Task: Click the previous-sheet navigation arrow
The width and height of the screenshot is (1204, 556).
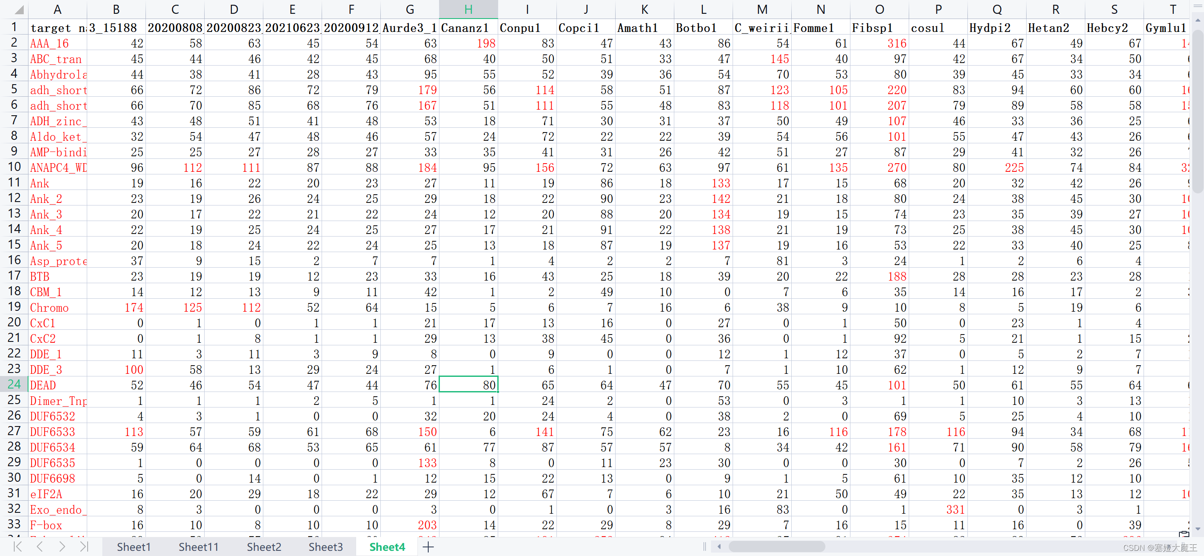Action: (40, 546)
